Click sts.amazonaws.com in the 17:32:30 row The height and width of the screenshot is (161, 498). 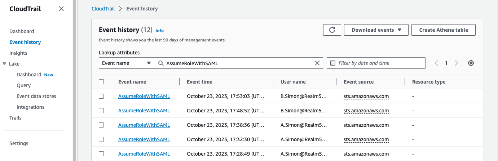[366, 139]
